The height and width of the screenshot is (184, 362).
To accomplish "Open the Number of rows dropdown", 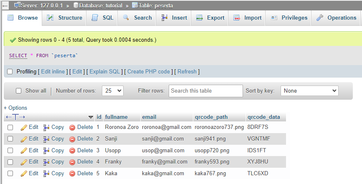I will [x=112, y=91].
